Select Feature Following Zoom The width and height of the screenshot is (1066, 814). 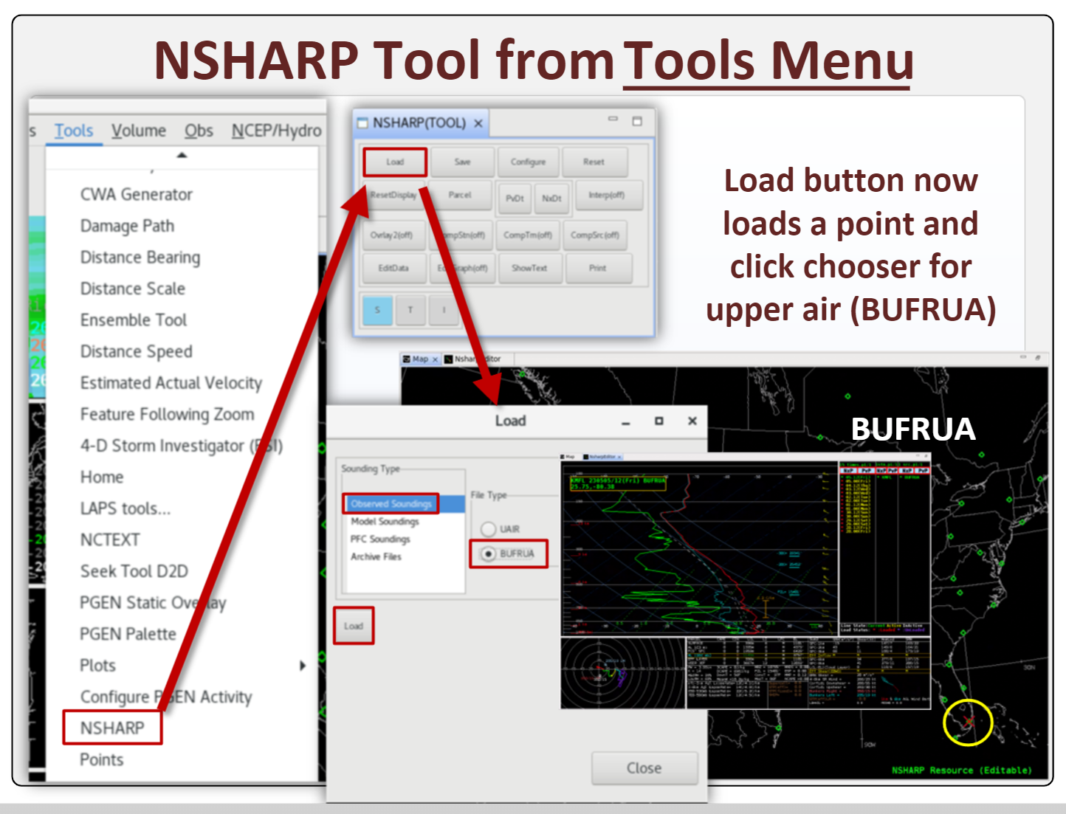point(168,414)
